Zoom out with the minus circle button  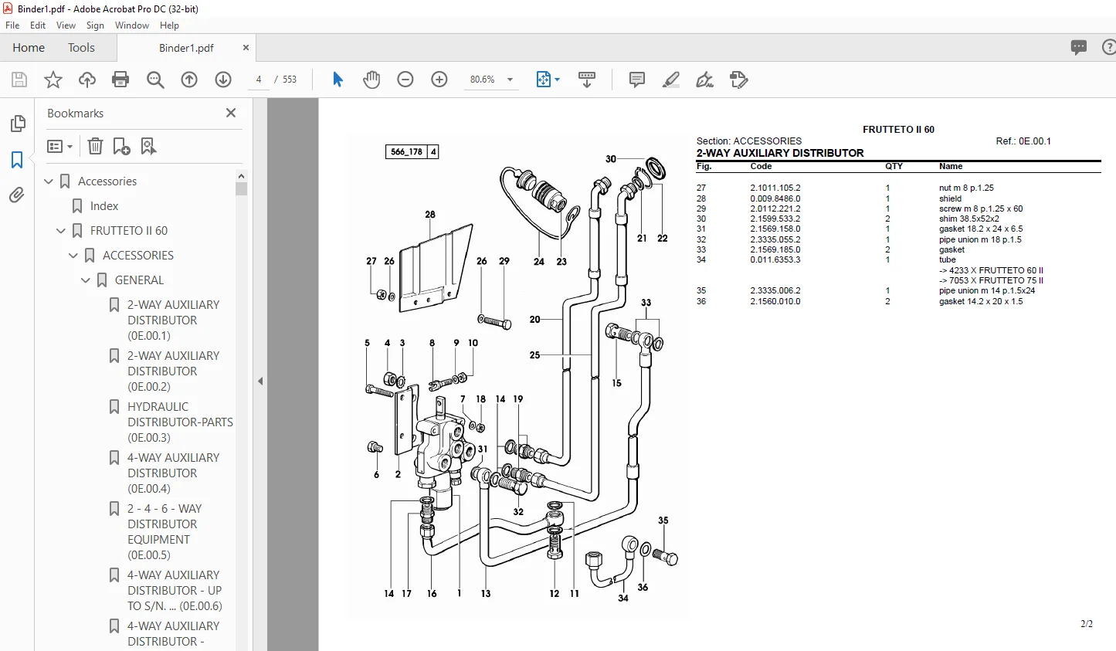coord(405,80)
